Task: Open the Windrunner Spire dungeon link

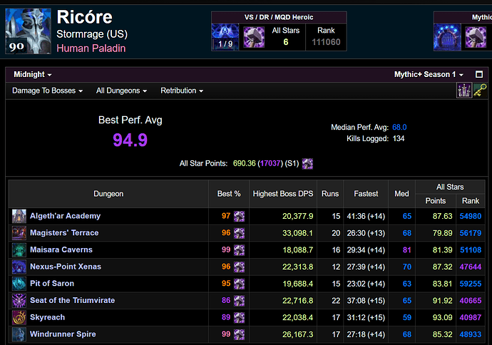Action: click(x=63, y=334)
